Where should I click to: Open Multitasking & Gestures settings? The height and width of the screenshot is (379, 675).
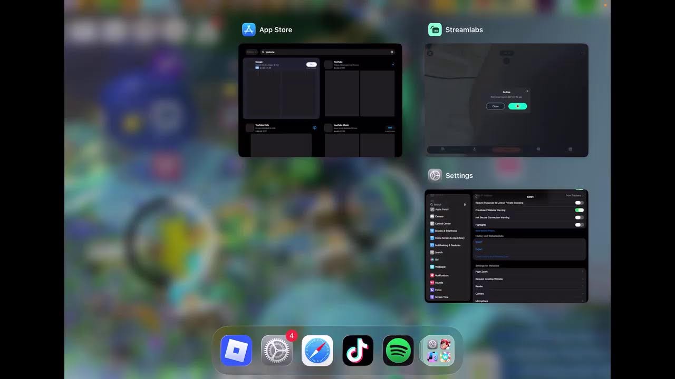448,245
